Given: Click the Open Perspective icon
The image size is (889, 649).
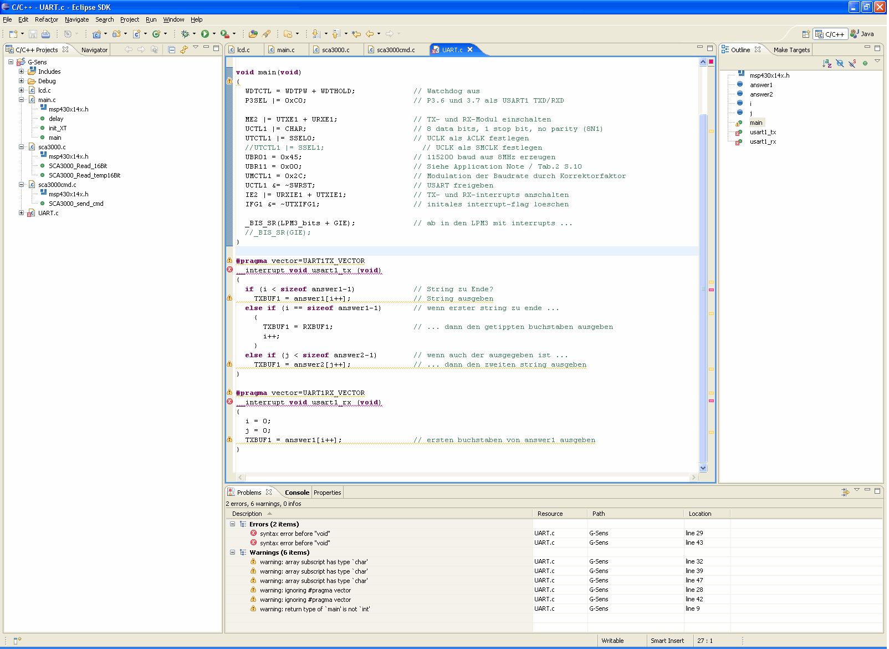Looking at the screenshot, I should coord(806,34).
